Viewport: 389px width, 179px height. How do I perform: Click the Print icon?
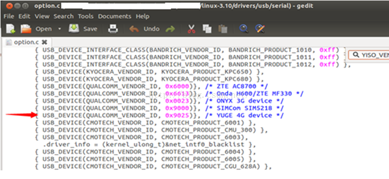(x=113, y=29)
